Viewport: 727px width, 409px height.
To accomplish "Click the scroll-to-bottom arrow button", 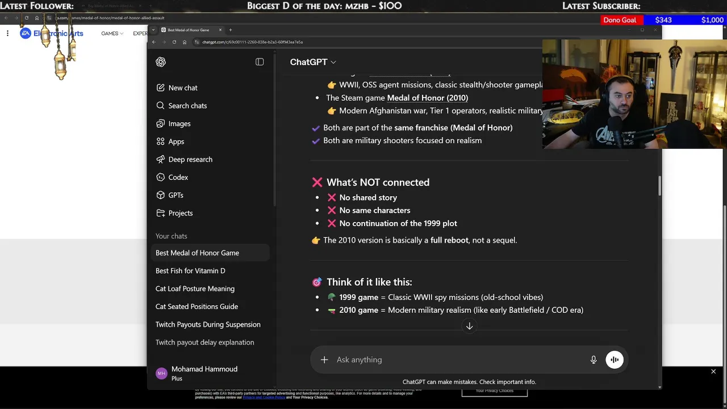I will point(470,326).
